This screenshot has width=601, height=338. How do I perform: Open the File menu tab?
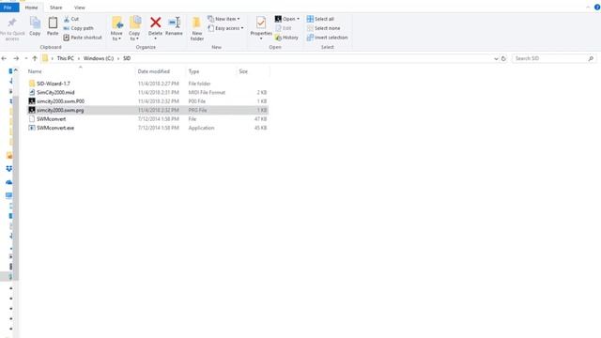coord(8,8)
